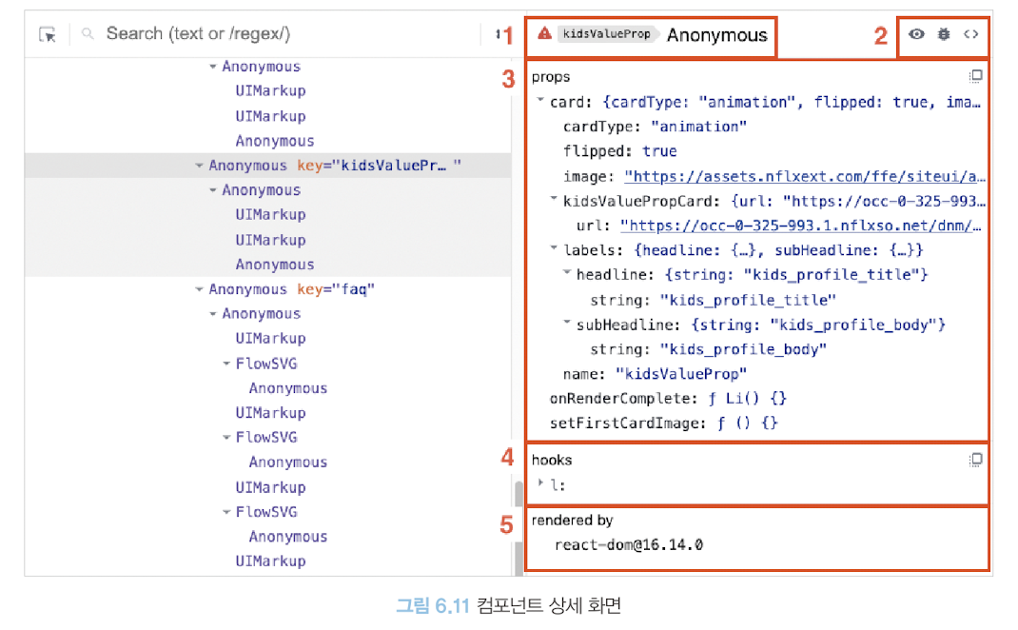This screenshot has width=1018, height=630.
Task: Click the cardType "animation" value
Action: 699,127
